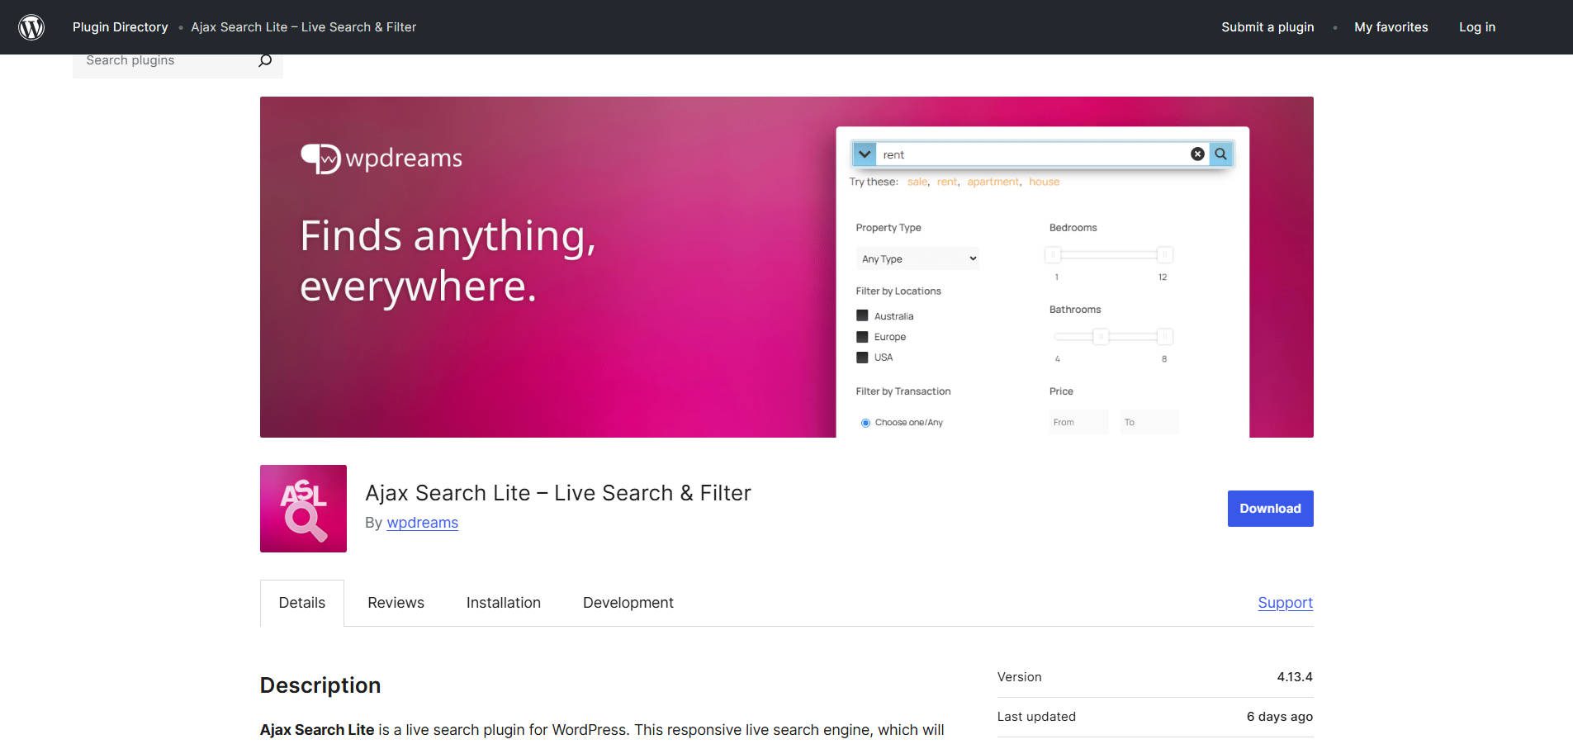This screenshot has width=1573, height=744.
Task: Open the "Any Type" property dropdown
Action: coord(917,258)
